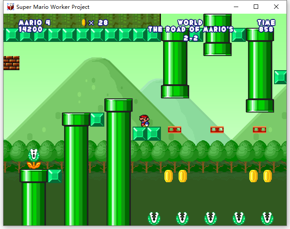This screenshot has height=229, width=290.
Task: Click the THE ROAD OF MARIO'S title text
Action: pyautogui.click(x=191, y=29)
